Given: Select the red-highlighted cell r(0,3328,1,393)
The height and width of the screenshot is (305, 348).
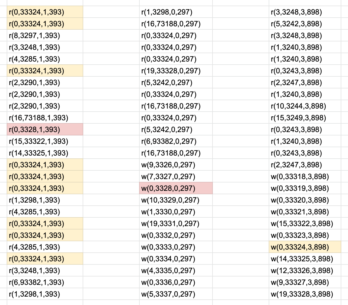Looking at the screenshot, I should click(x=45, y=130).
